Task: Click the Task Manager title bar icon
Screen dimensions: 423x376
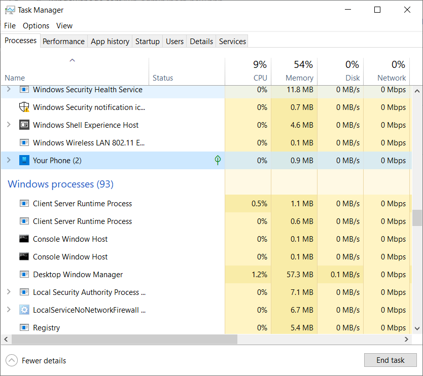Action: click(x=10, y=10)
